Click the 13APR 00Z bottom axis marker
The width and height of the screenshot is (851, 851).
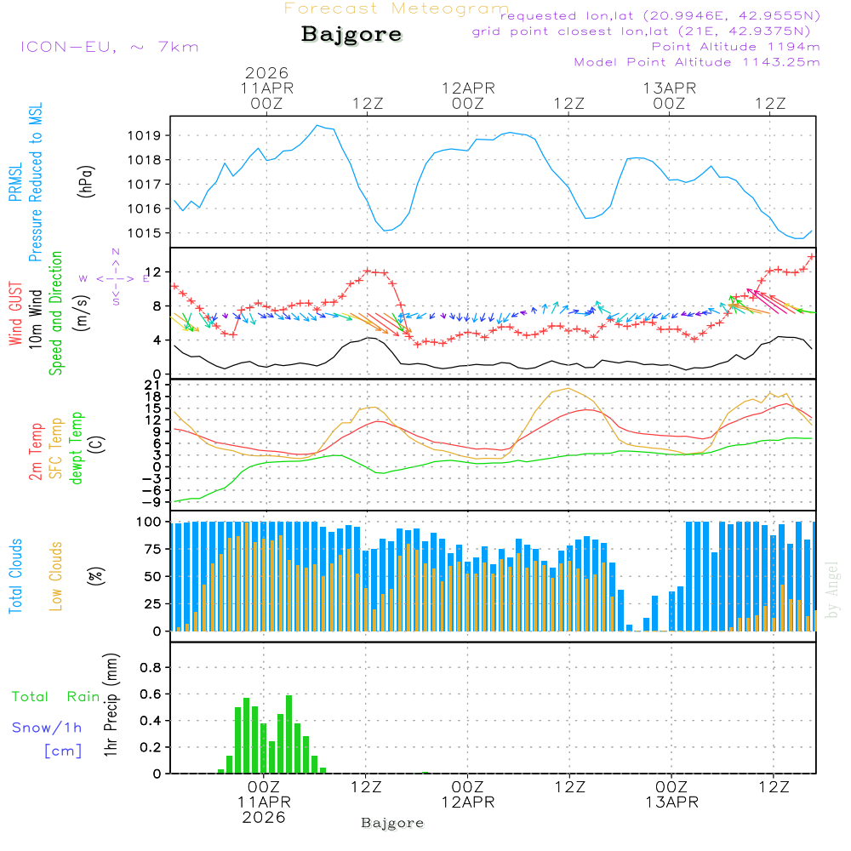671,795
